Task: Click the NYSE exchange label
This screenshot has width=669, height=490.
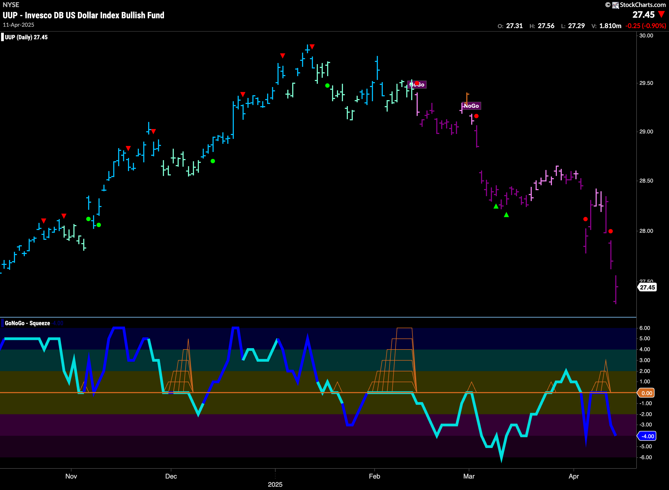Action: 11,5
